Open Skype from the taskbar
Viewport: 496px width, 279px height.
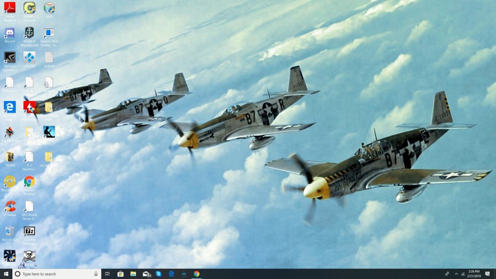tap(159, 274)
